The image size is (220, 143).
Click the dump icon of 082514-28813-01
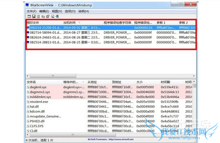[28, 42]
